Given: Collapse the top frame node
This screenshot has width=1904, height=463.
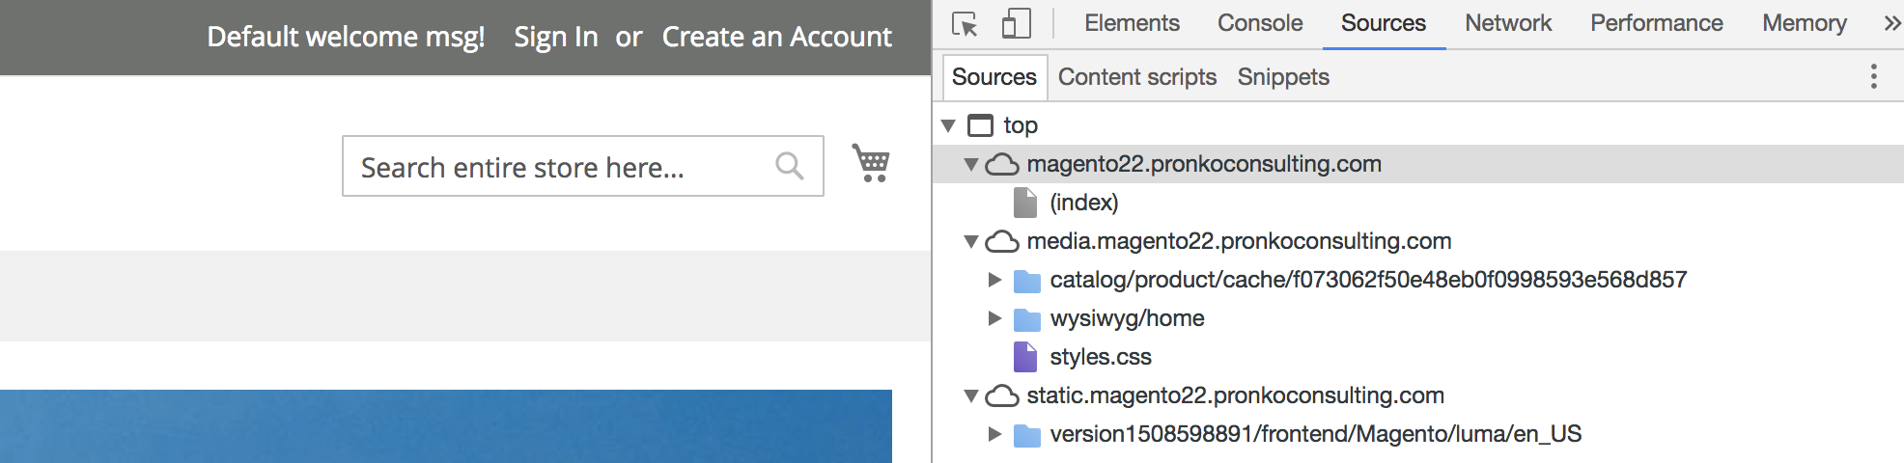Looking at the screenshot, I should [948, 125].
